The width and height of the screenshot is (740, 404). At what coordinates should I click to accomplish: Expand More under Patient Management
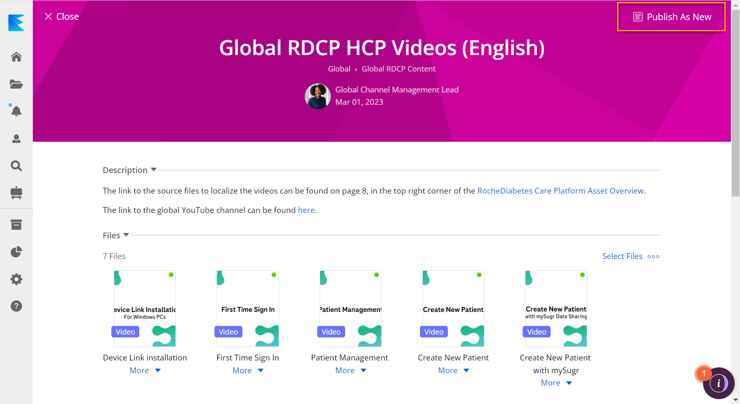tap(350, 370)
